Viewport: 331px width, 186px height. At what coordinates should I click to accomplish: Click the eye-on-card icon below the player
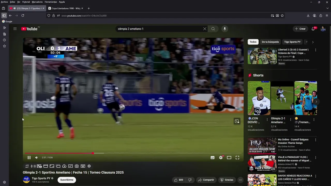click(x=39, y=166)
